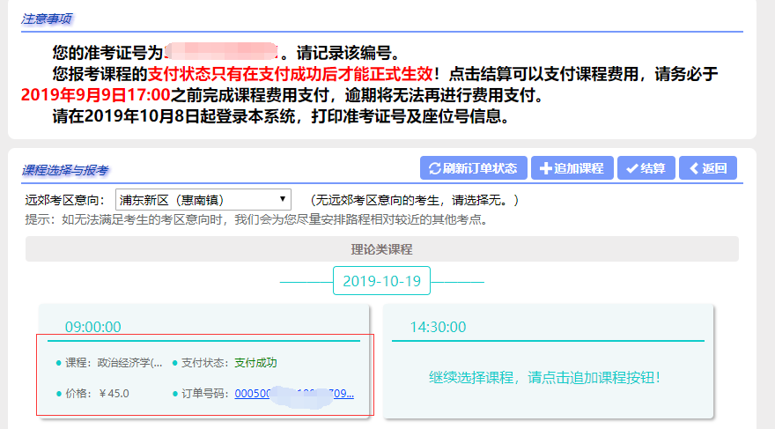Click the 14:30:00 time slot header
Viewport: 775px width, 429px height.
click(x=438, y=327)
